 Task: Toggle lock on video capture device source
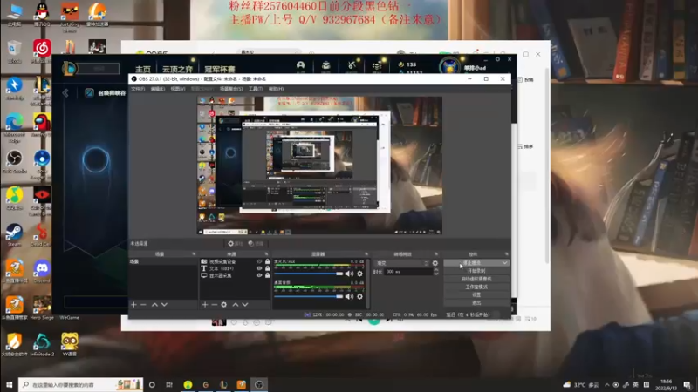tap(268, 262)
